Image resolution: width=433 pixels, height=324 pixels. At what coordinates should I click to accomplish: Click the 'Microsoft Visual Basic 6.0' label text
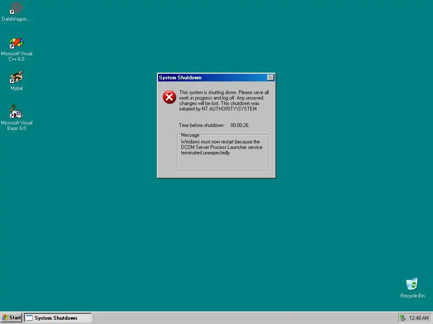pyautogui.click(x=16, y=125)
